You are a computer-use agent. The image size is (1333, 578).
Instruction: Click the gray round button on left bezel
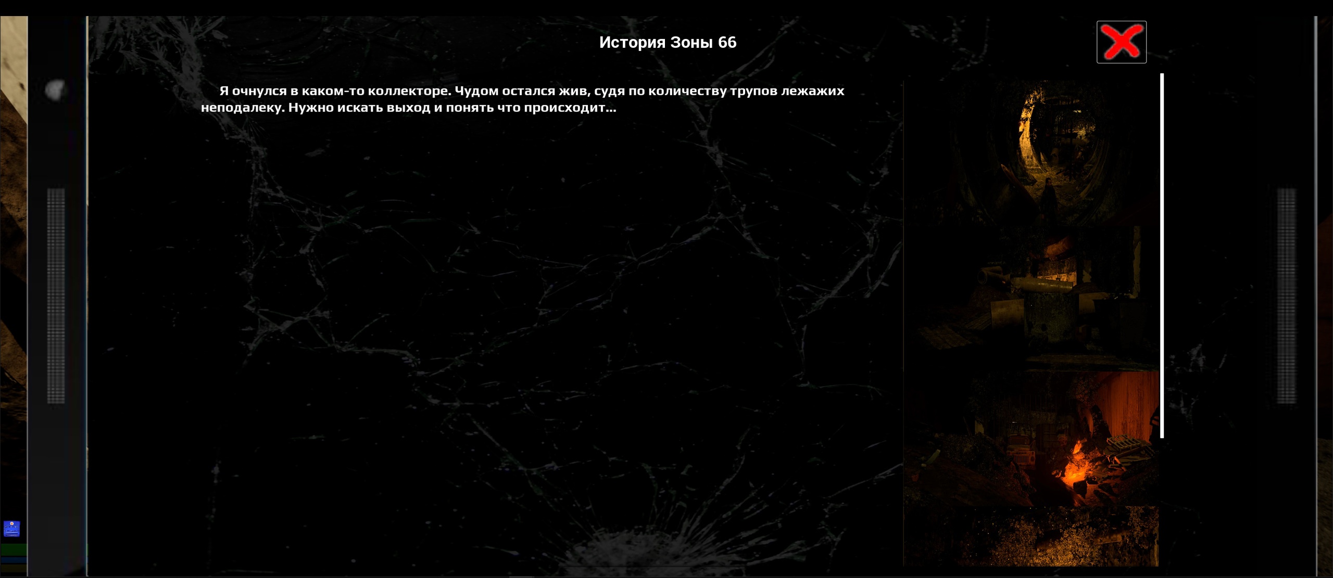55,89
